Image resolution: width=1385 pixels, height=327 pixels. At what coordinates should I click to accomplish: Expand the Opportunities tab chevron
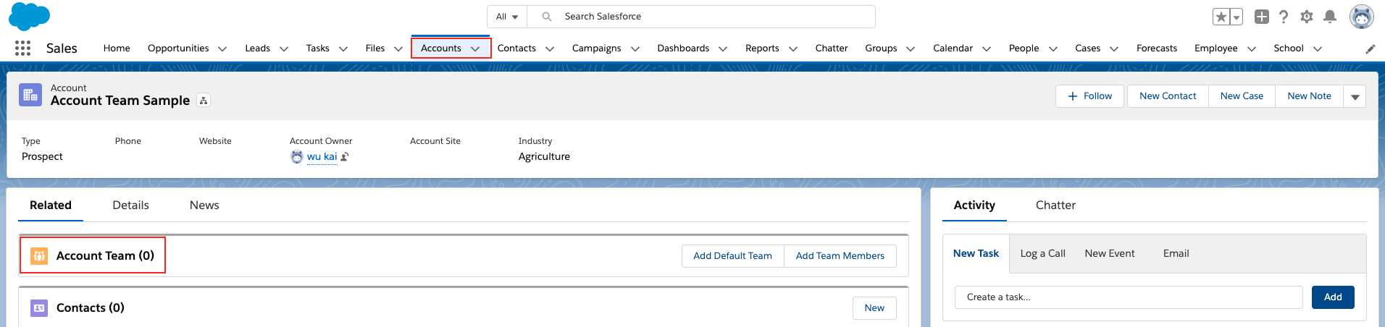[x=222, y=48]
